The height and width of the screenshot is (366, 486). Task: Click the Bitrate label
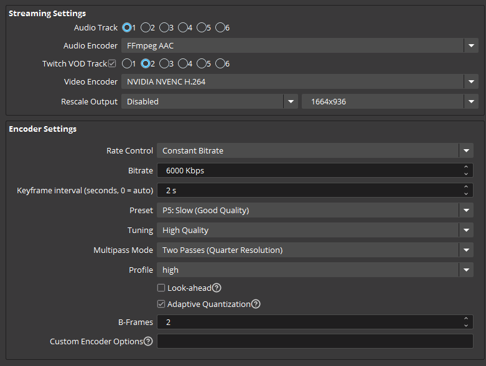(x=141, y=170)
